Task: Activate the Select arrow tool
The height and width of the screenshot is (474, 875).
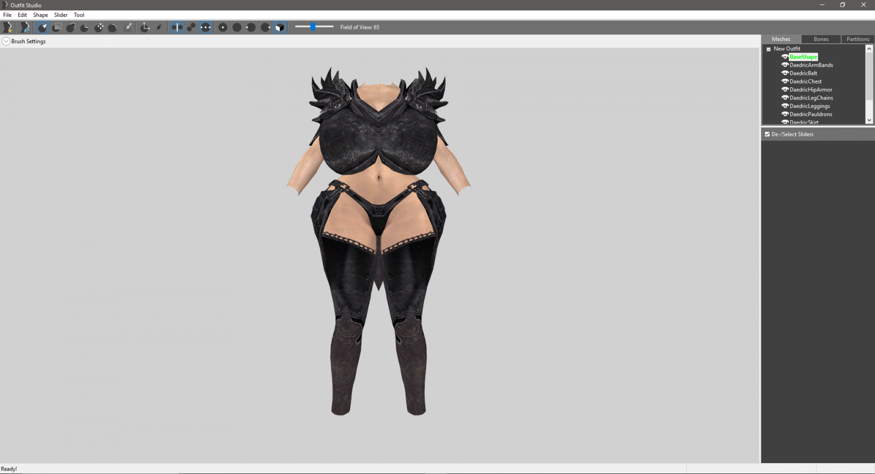Action: (43, 27)
